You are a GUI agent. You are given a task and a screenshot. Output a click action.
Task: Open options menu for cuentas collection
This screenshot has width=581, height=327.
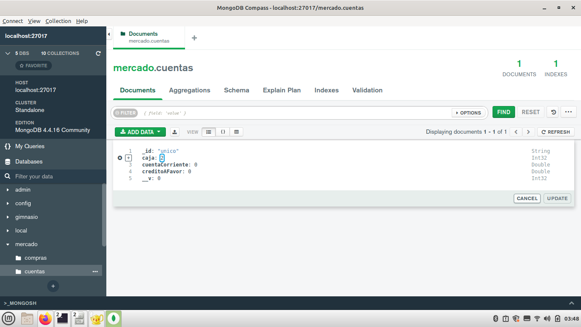click(95, 271)
